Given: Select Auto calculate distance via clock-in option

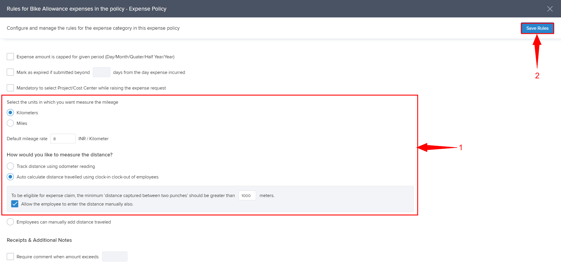Looking at the screenshot, I should point(10,177).
